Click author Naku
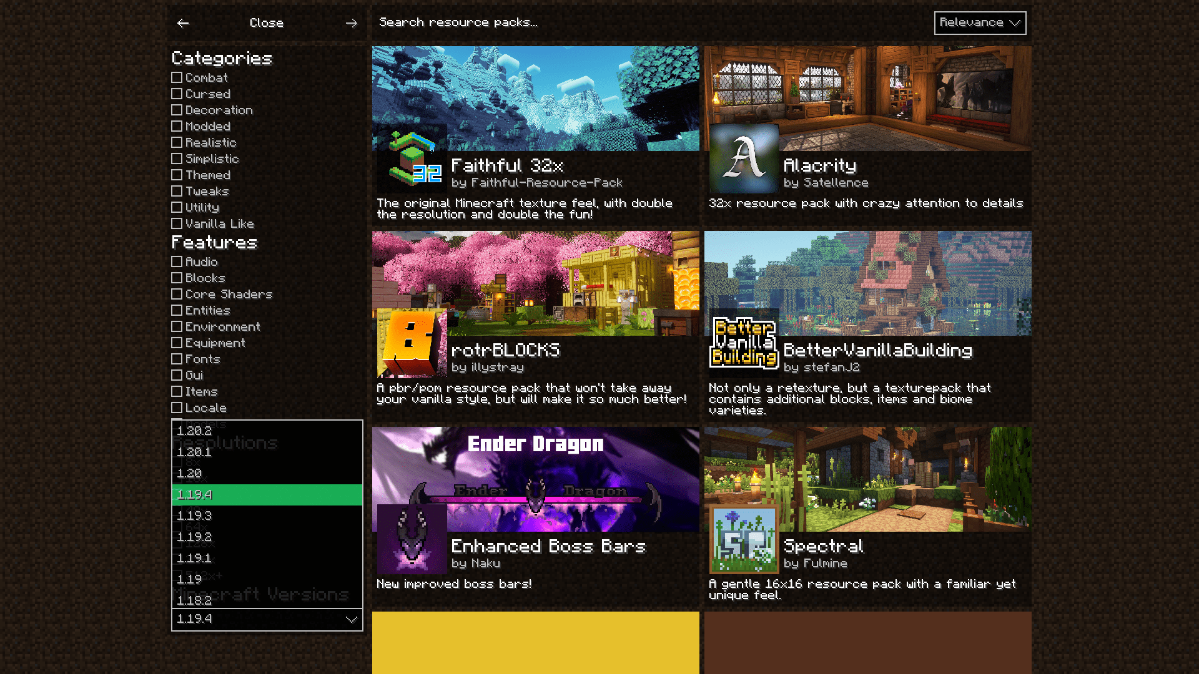The height and width of the screenshot is (674, 1199). click(x=485, y=564)
